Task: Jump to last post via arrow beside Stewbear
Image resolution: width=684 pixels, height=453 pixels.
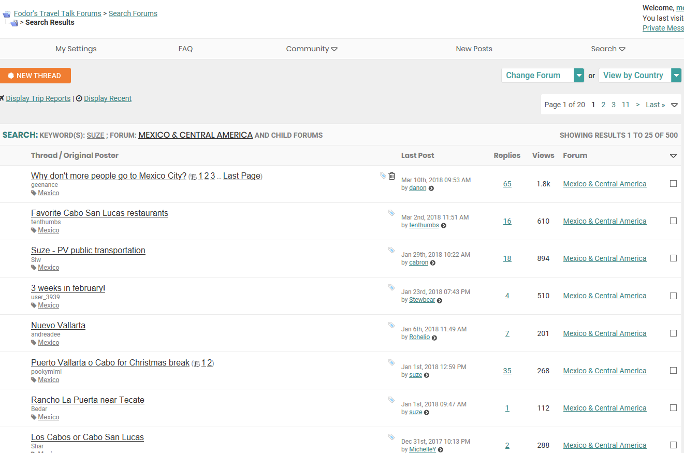Action: (440, 300)
